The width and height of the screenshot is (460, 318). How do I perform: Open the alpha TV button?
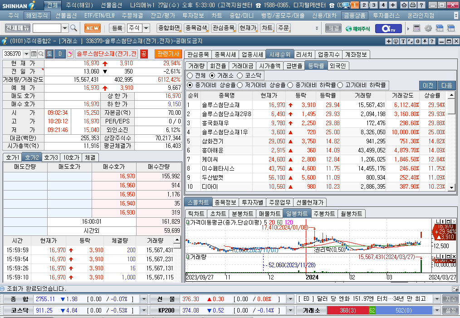coord(388,29)
